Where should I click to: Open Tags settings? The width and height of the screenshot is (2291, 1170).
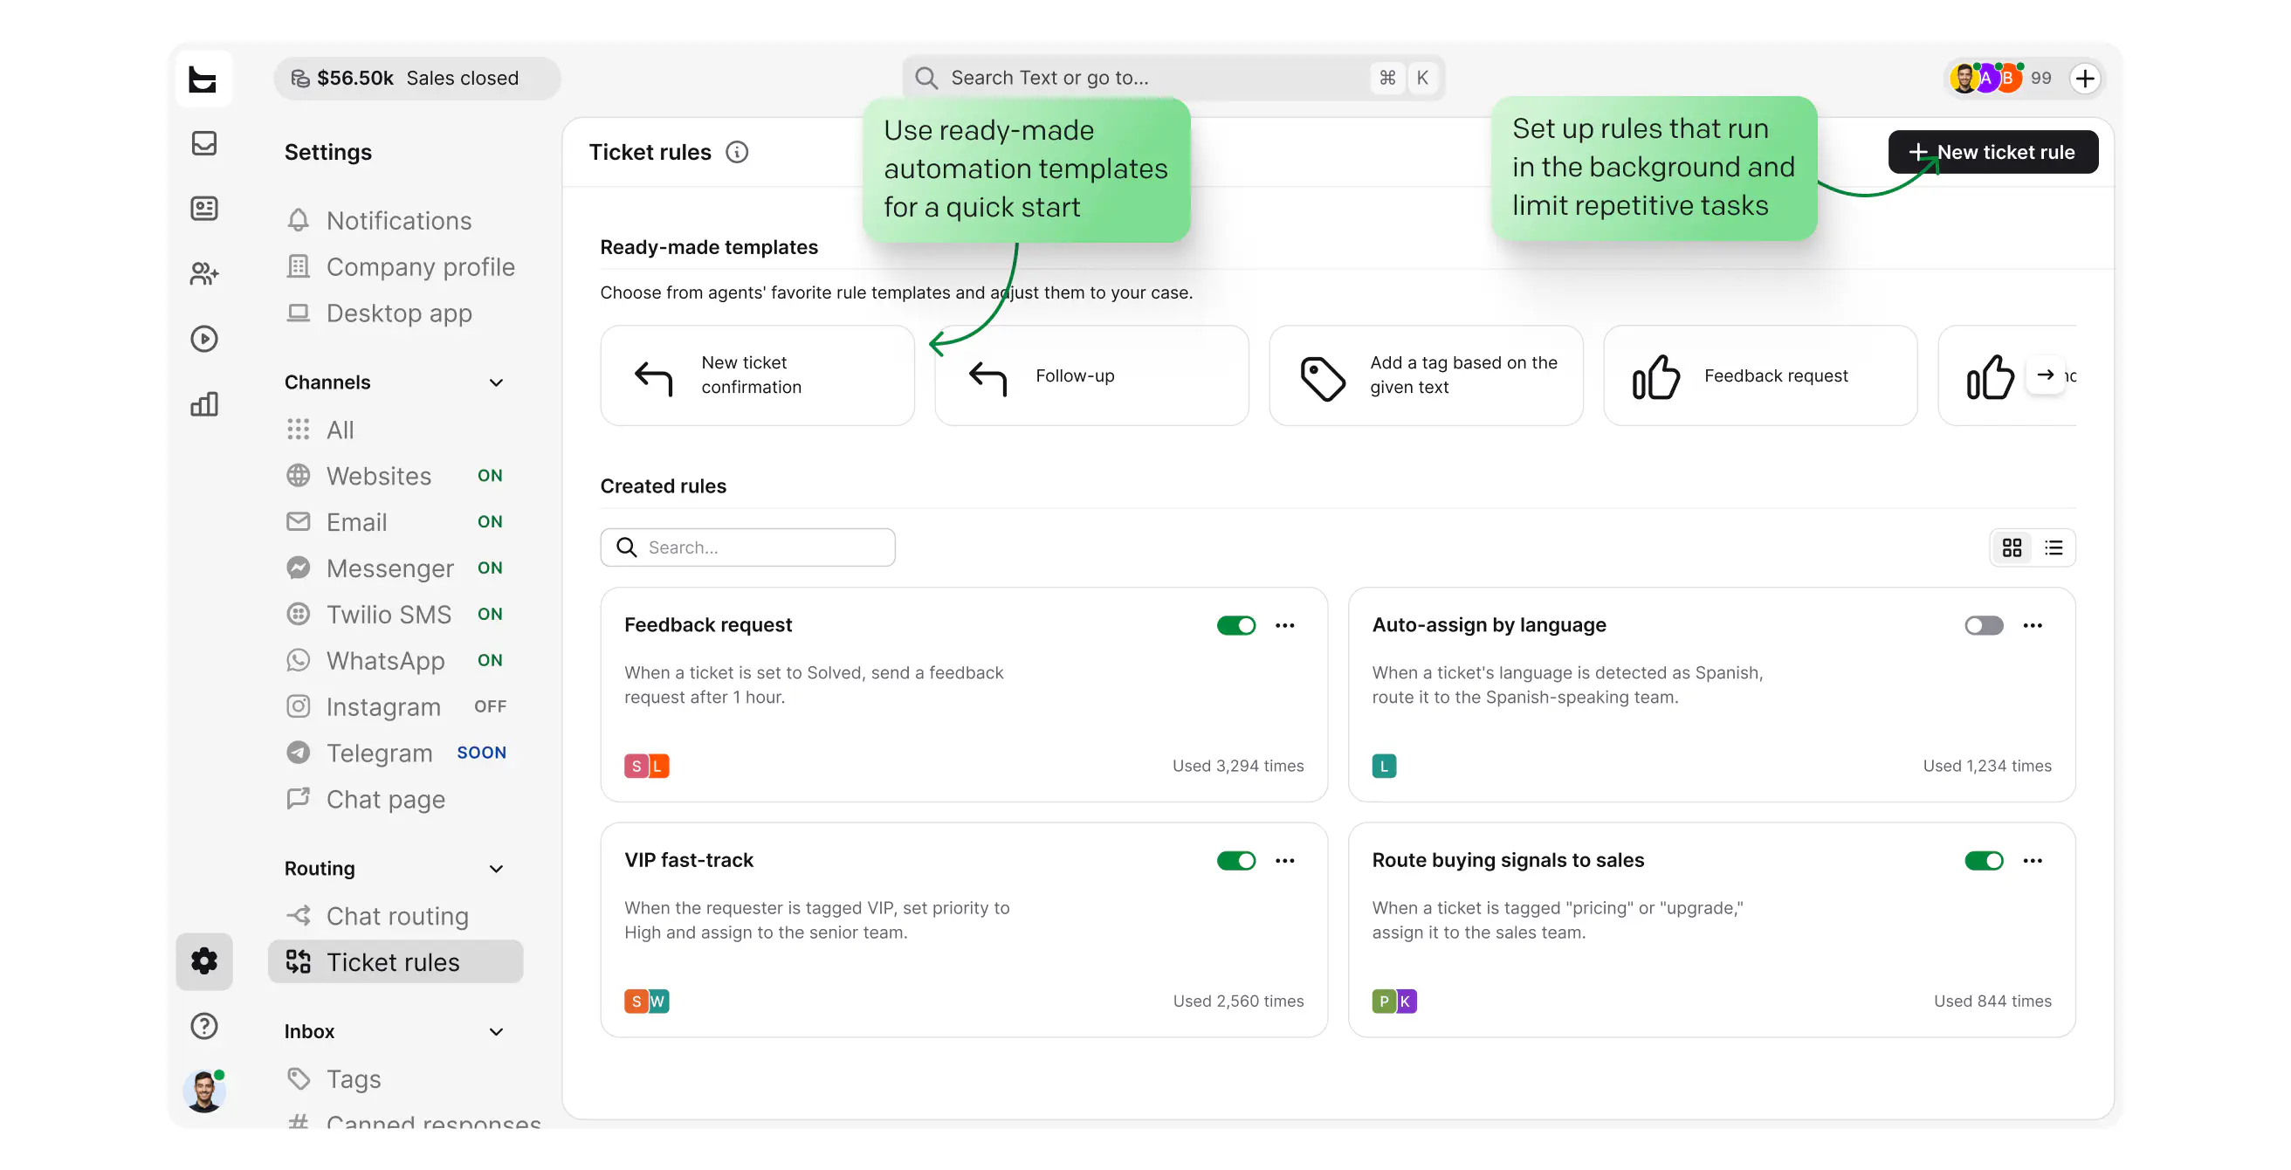coord(395,1079)
